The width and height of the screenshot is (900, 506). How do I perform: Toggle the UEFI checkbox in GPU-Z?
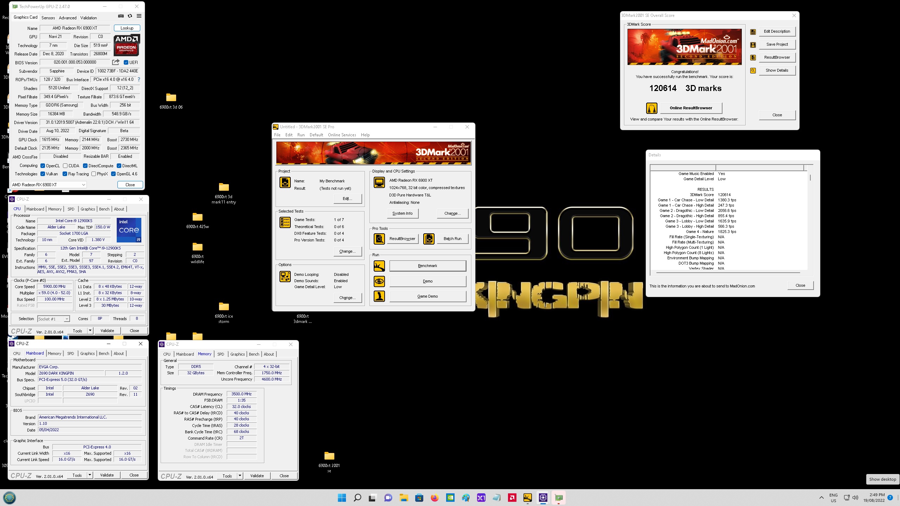126,63
